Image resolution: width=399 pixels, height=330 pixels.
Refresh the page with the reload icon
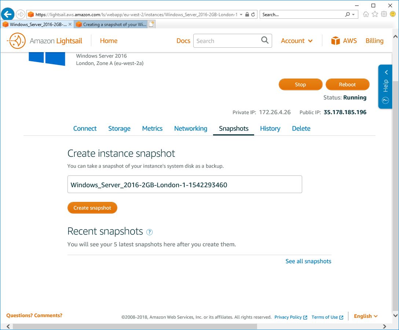(253, 15)
